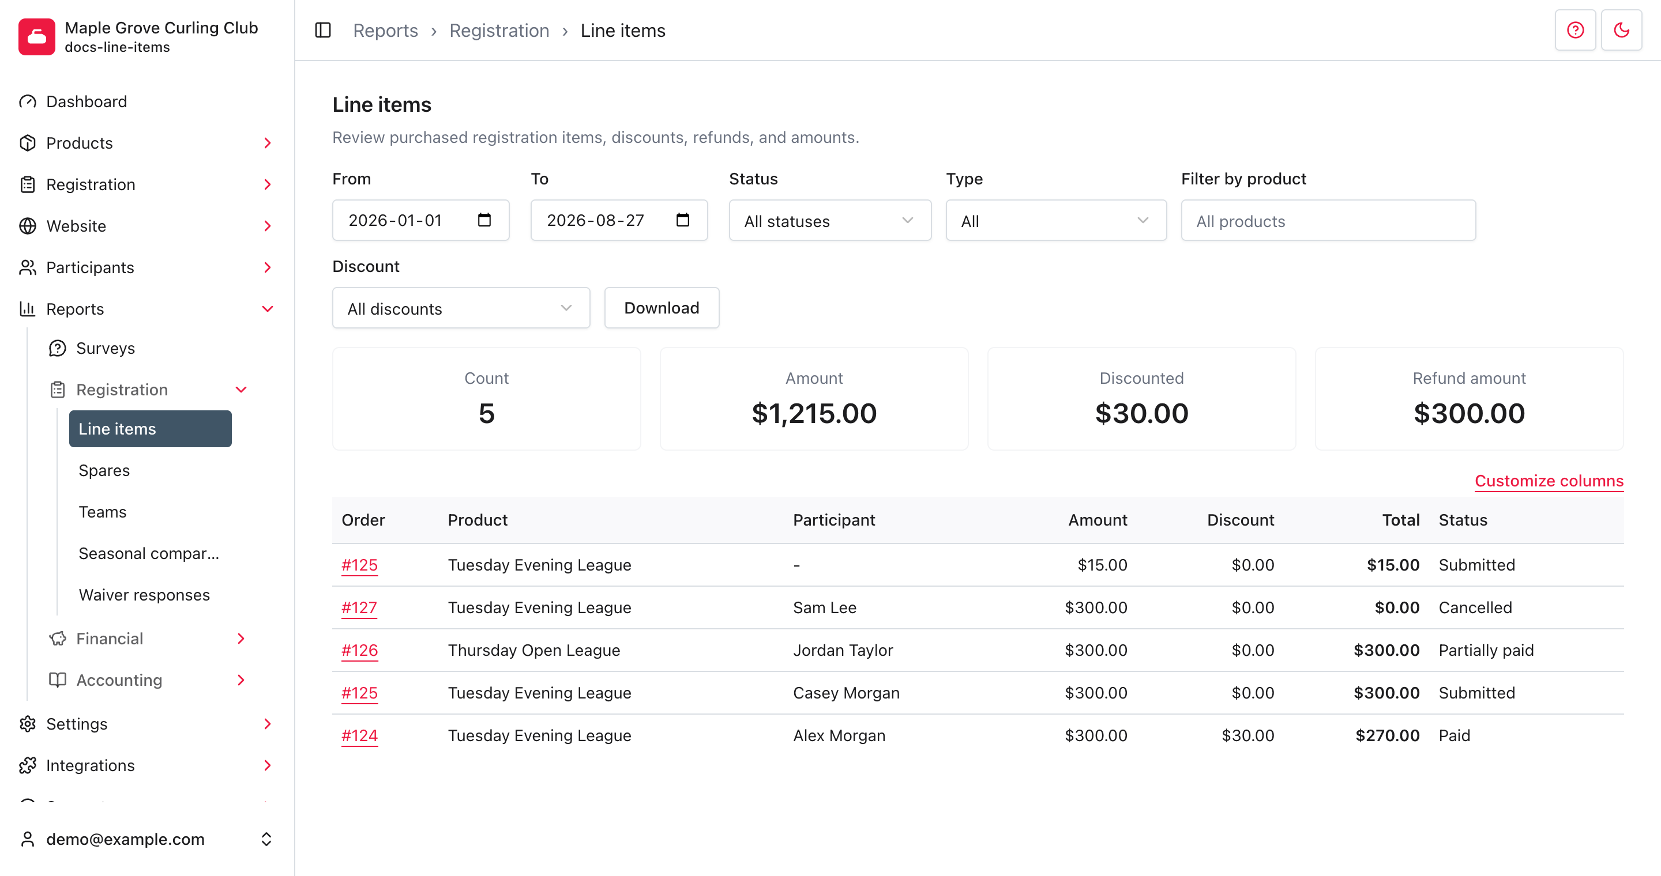Expand the Integrations menu chevron
Viewport: 1661px width, 876px height.
268,765
